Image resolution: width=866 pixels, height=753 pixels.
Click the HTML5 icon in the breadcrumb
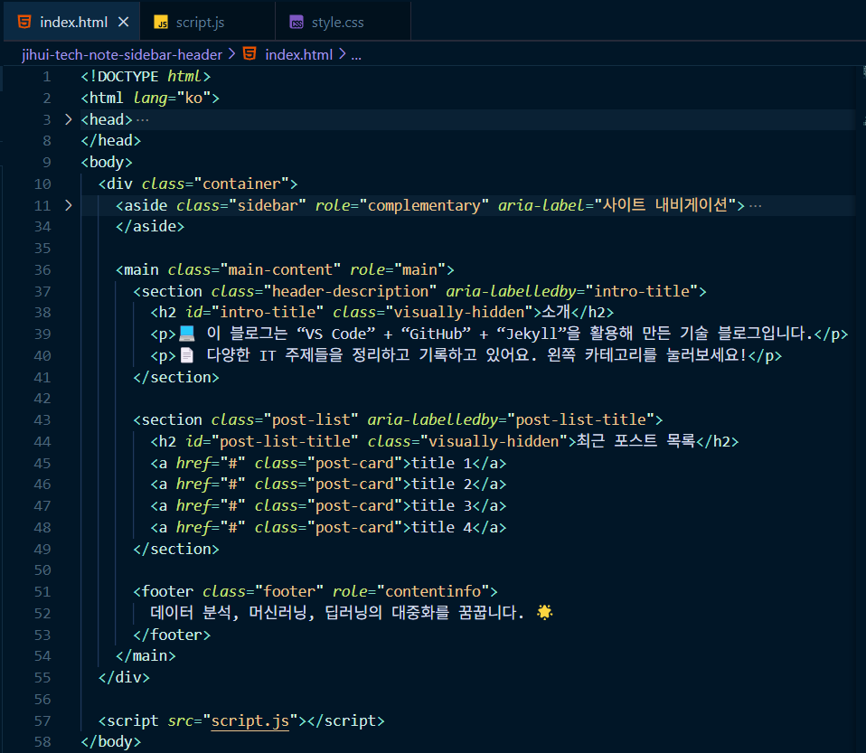249,54
